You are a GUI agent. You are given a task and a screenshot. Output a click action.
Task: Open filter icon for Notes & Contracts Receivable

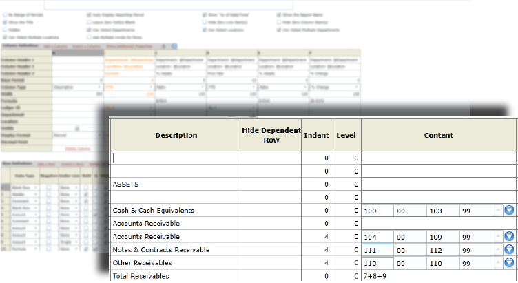(x=509, y=249)
